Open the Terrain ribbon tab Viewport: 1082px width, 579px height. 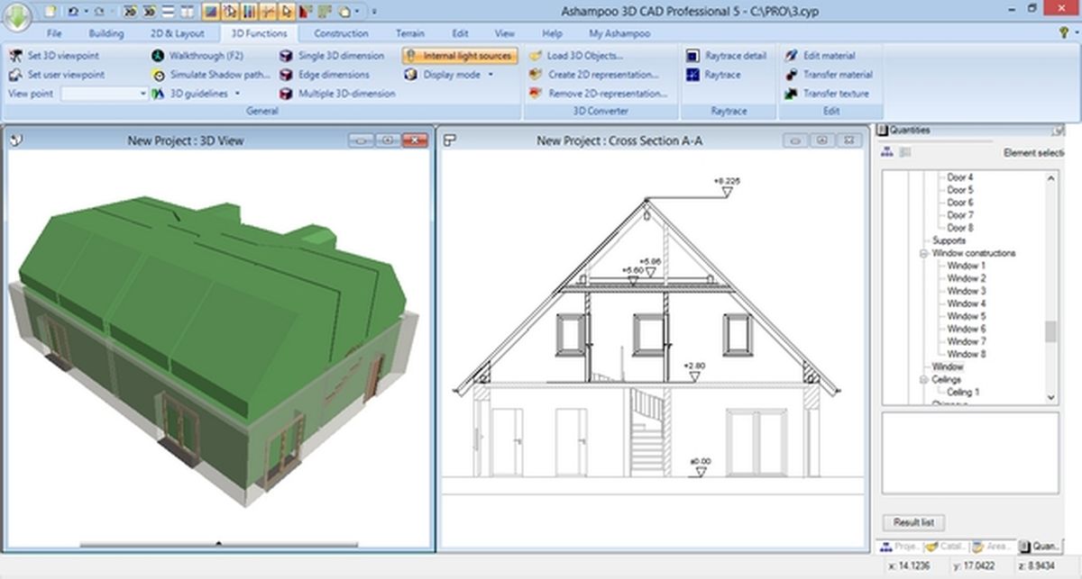pos(410,32)
